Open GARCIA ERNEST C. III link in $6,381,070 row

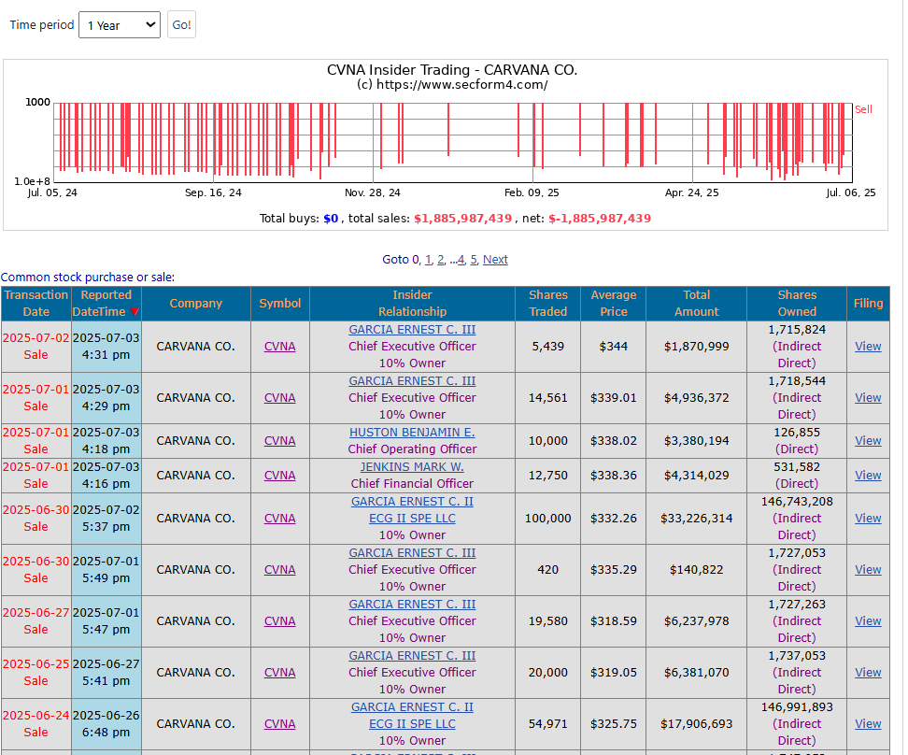[x=412, y=656]
